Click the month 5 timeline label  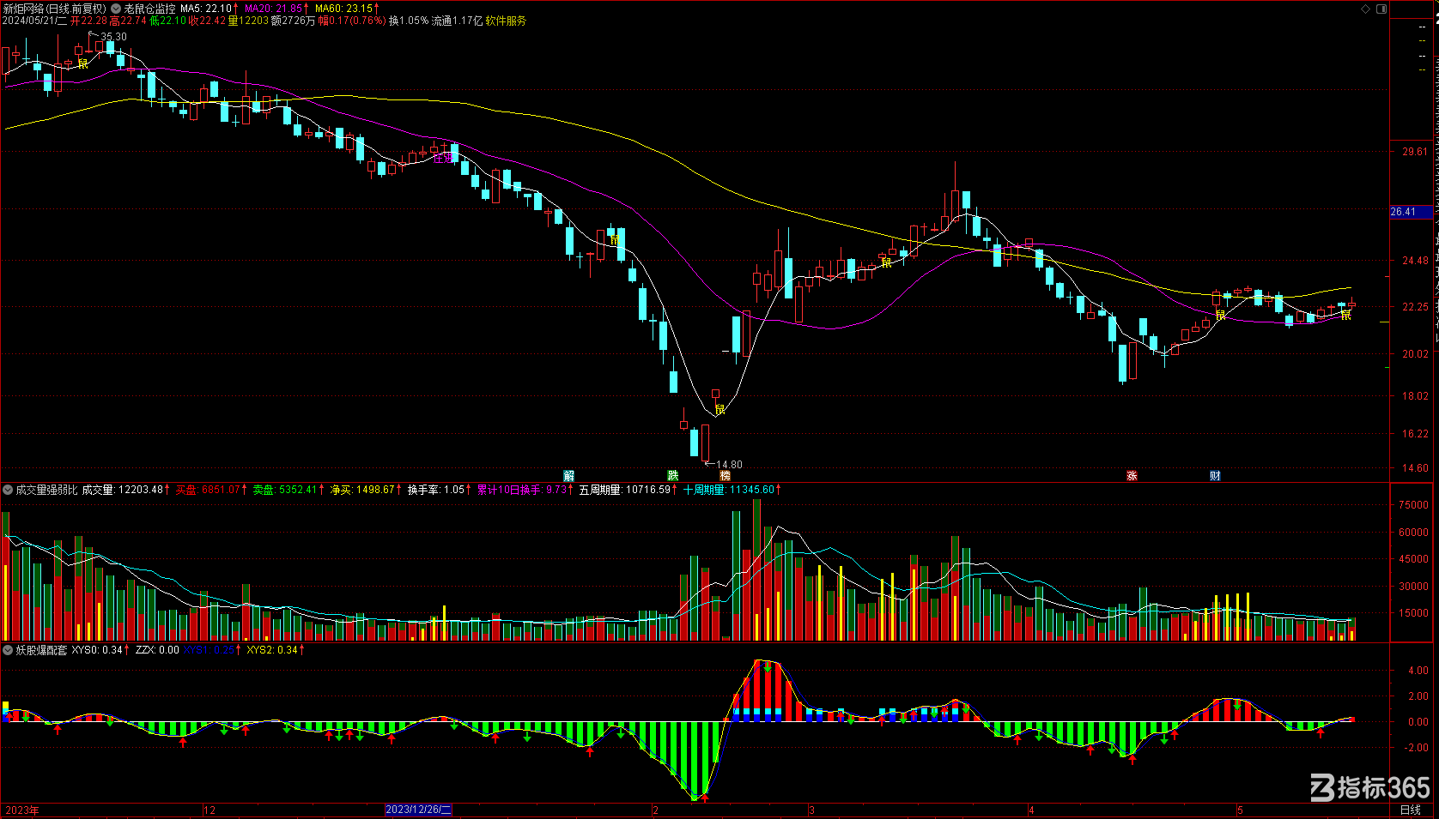tap(1241, 810)
